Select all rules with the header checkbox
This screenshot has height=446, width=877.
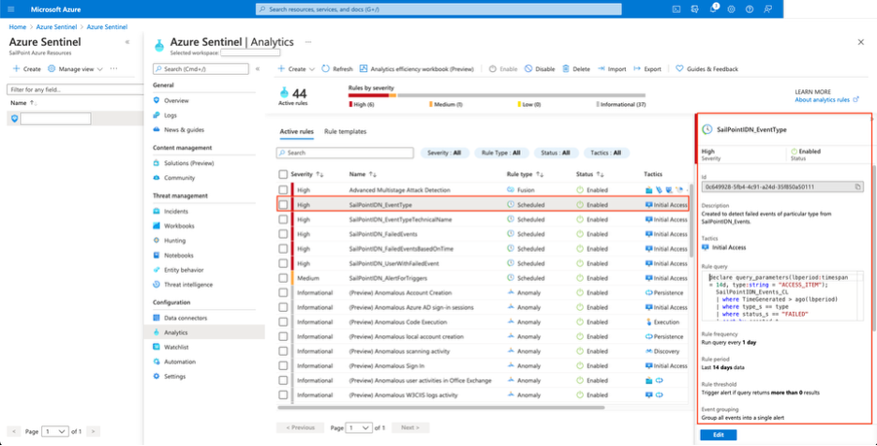(283, 174)
